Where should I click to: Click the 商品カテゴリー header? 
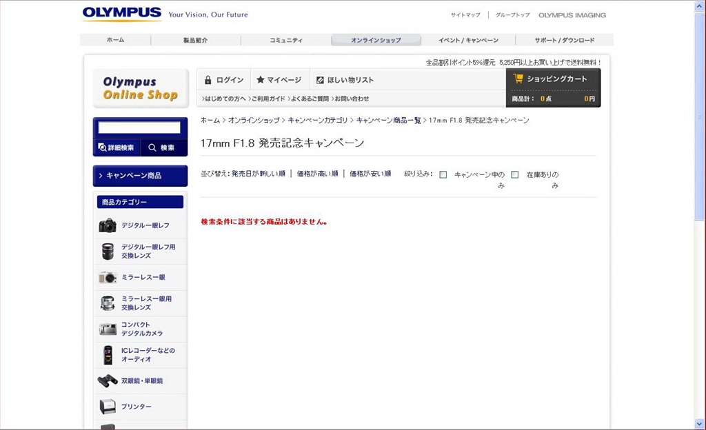pos(140,202)
